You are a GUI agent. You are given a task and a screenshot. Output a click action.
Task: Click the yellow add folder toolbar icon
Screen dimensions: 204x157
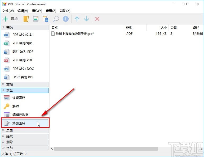point(26,19)
